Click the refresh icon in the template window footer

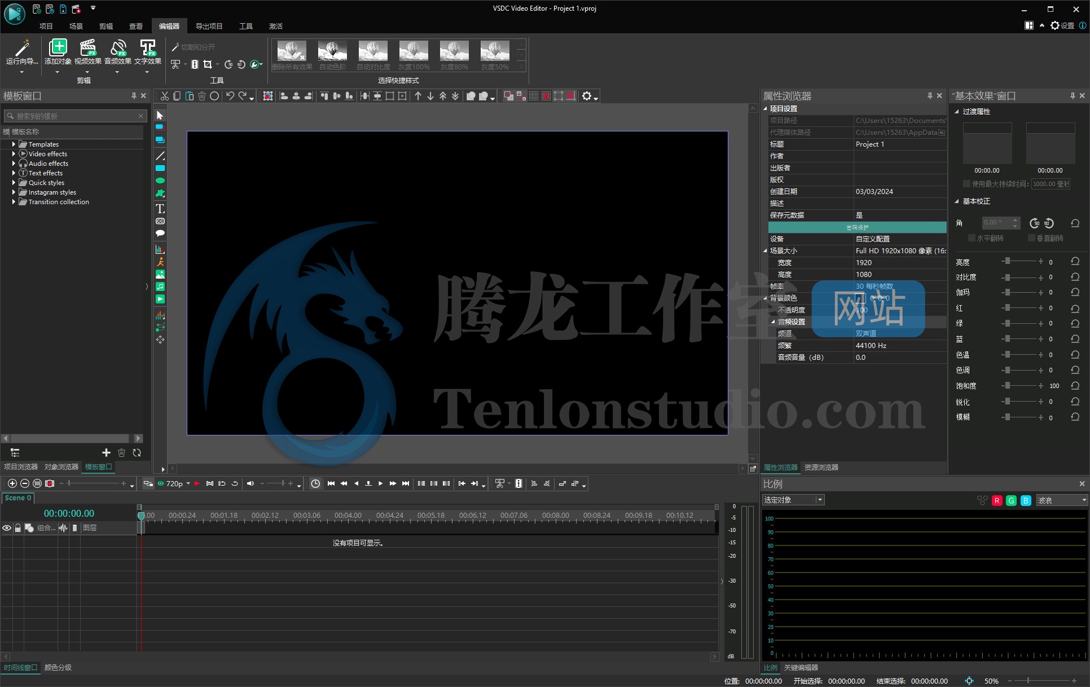(137, 452)
